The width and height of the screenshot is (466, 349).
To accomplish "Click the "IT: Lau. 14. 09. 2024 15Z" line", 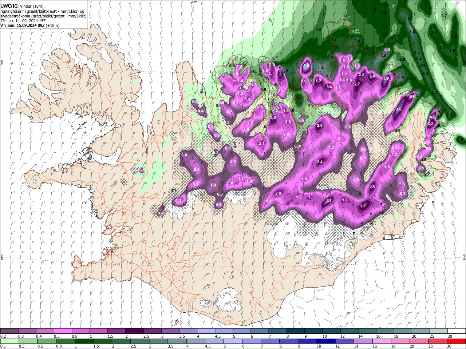I will click(x=23, y=21).
